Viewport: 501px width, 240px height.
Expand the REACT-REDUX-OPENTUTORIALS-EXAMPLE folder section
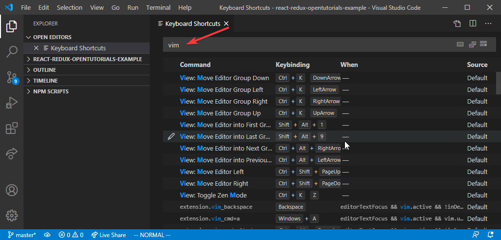point(87,59)
